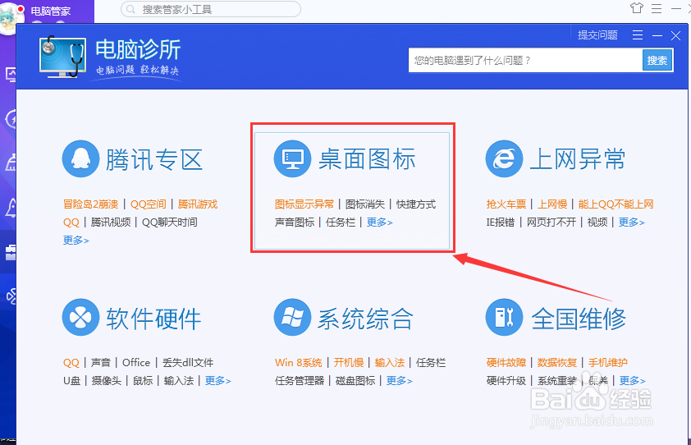Click 手机维护 link
The image size is (691, 445).
[608, 363]
